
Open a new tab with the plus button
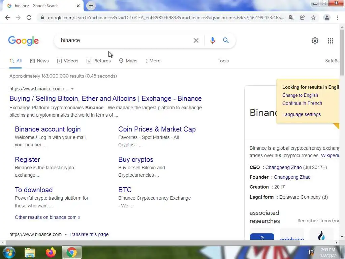point(91,6)
